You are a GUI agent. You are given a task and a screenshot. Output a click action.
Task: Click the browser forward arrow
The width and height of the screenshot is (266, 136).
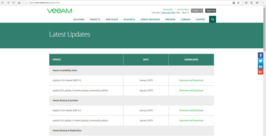[8, 3]
